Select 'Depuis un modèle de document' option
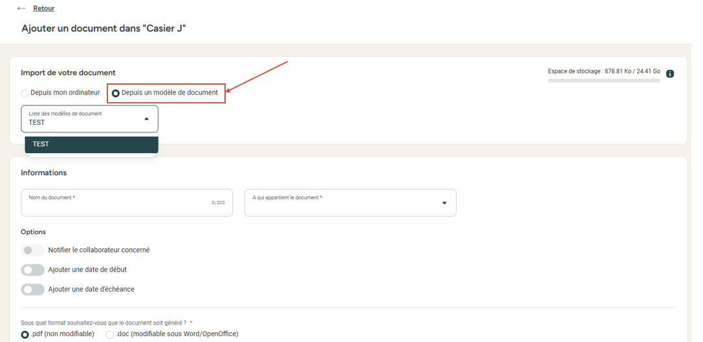The image size is (703, 342). click(x=116, y=93)
